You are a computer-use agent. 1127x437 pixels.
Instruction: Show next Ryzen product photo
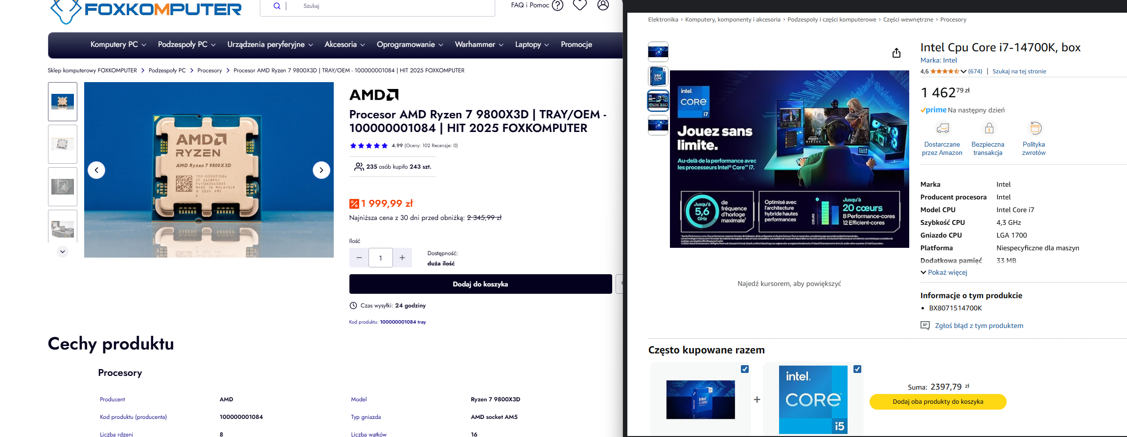(321, 170)
